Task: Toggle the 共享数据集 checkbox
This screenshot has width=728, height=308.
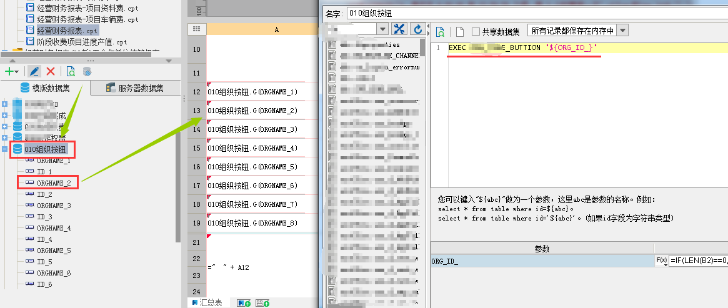Action: 476,31
